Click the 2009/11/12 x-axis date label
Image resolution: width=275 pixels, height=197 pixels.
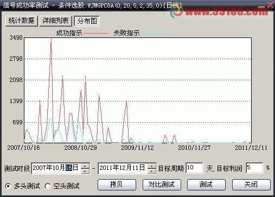click(137, 148)
